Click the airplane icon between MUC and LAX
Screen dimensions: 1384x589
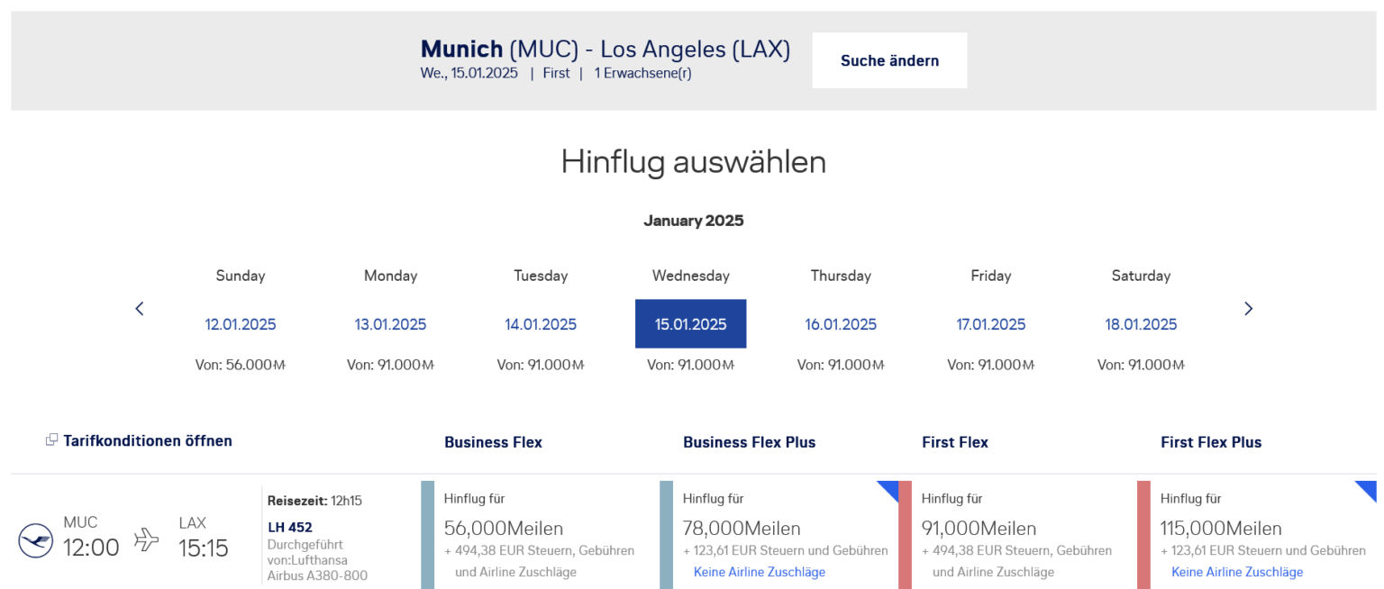click(146, 539)
